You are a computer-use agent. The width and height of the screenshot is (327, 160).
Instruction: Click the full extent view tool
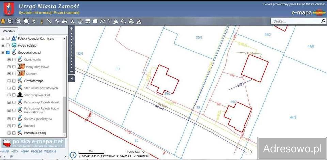tap(26, 21)
